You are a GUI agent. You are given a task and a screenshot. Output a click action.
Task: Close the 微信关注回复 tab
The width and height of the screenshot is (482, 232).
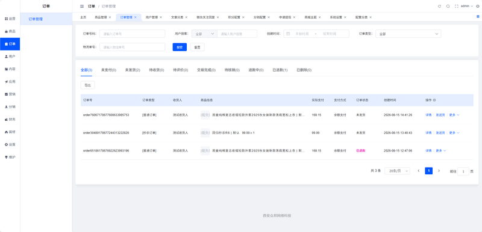[218, 17]
